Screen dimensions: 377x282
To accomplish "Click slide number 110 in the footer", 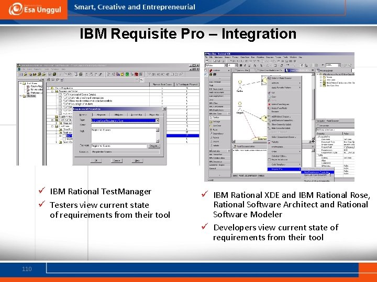I will pos(27,269).
